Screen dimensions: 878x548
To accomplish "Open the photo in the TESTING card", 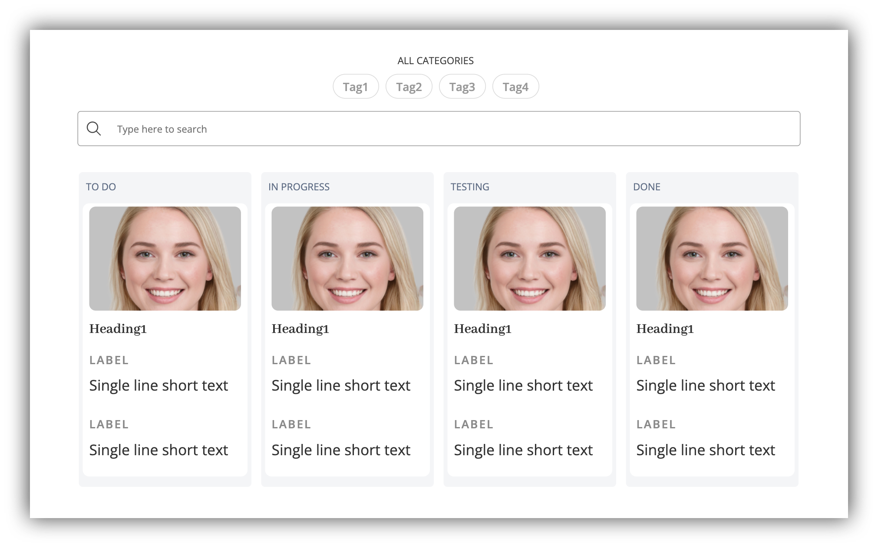I will coord(530,258).
